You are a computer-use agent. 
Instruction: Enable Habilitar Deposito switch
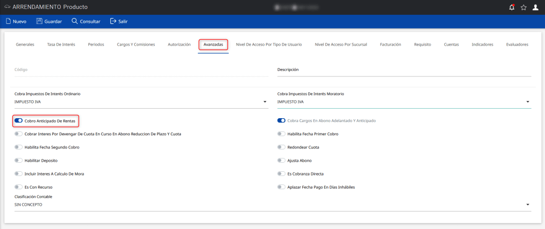point(19,160)
